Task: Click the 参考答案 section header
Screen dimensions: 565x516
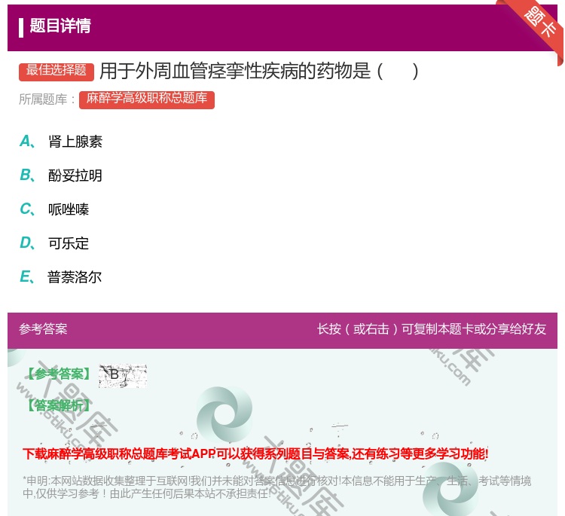Action: [x=43, y=329]
